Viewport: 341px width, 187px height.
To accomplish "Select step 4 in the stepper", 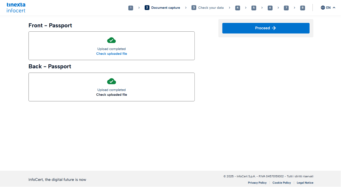I will coord(238,8).
